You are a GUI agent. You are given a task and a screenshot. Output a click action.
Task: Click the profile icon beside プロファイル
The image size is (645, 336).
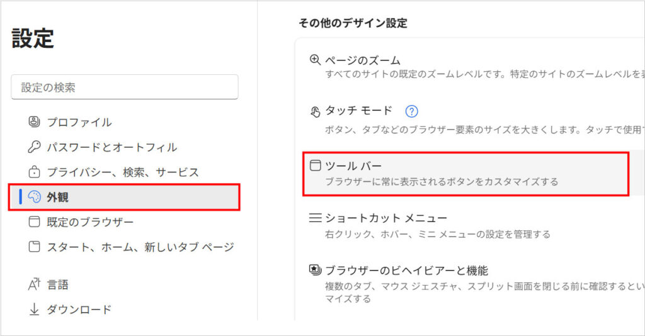(35, 122)
